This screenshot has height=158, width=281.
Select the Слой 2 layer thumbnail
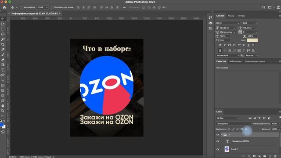click(x=227, y=149)
